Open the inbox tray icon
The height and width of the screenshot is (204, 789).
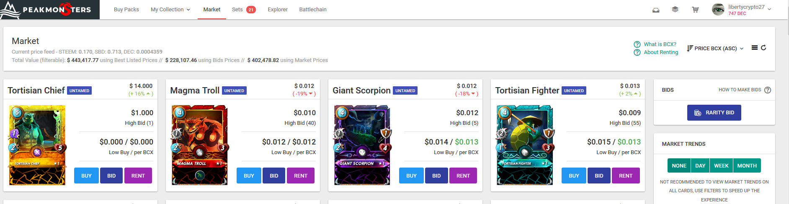(x=656, y=10)
